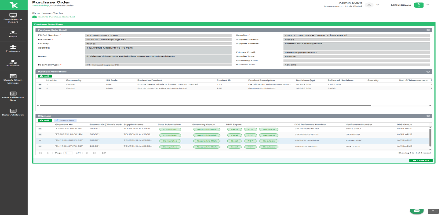Click the MIS Koltitrace green logo icon
This screenshot has width=441, height=215.
point(419,5)
